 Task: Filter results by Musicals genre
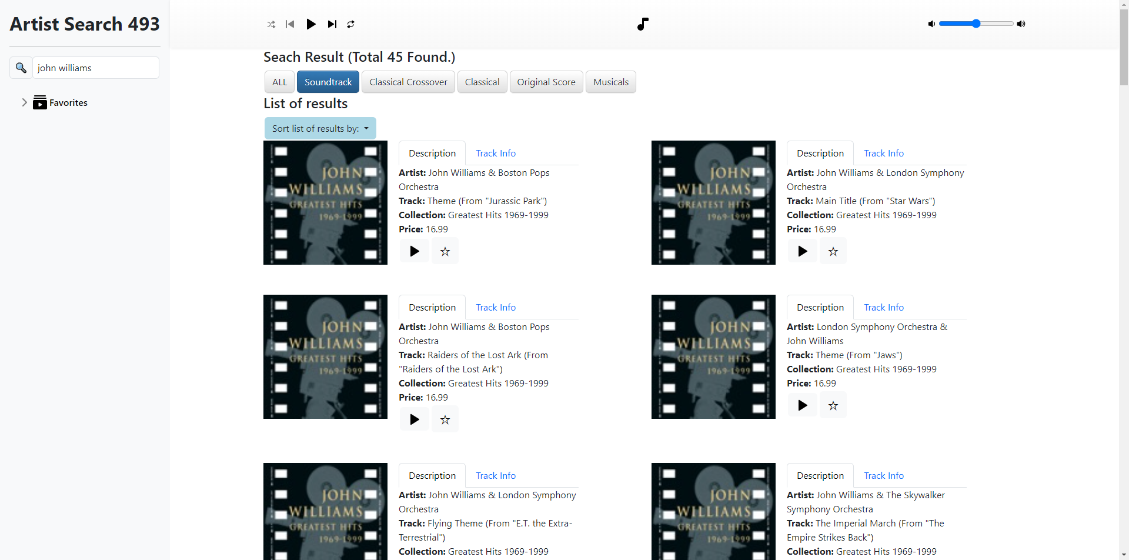coord(611,82)
